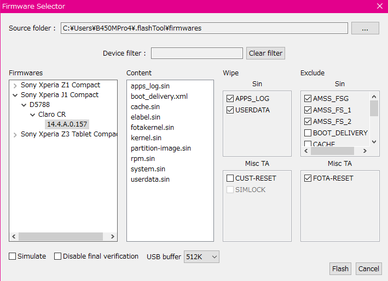Click Firmwares list left scroll arrow

(14, 236)
